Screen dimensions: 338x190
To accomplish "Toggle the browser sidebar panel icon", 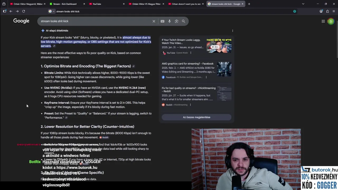I will pyautogui.click(x=4, y=11).
